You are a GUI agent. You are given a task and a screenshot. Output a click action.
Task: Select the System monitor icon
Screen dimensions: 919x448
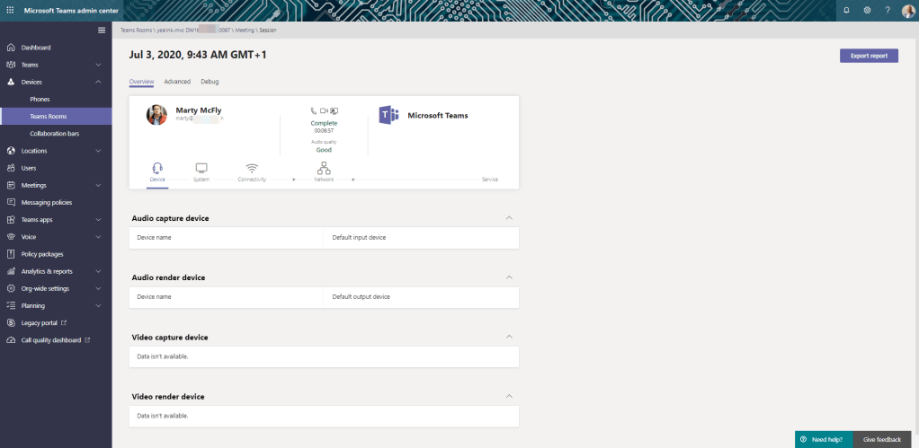pyautogui.click(x=201, y=168)
